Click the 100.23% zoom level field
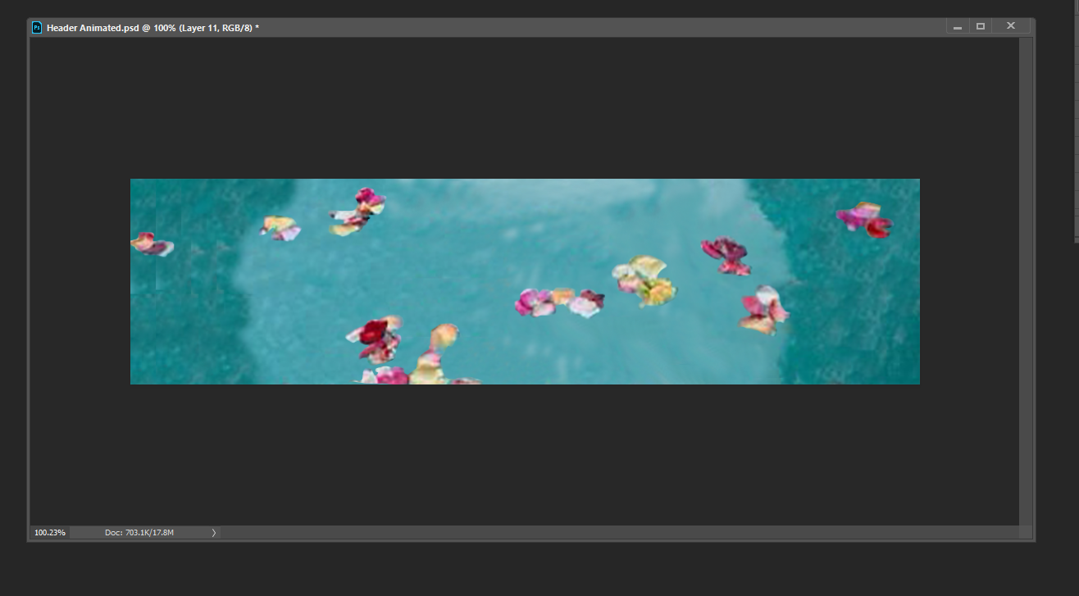 [50, 533]
